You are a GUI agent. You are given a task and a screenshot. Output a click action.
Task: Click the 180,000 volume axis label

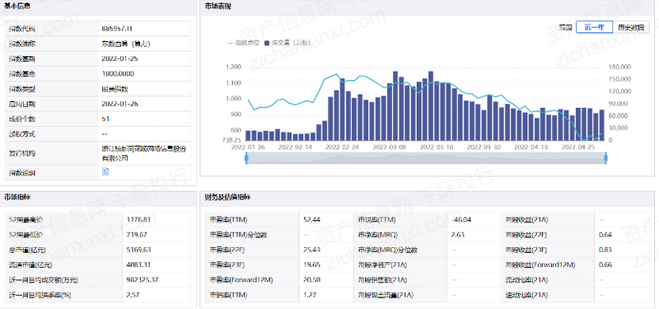point(620,68)
